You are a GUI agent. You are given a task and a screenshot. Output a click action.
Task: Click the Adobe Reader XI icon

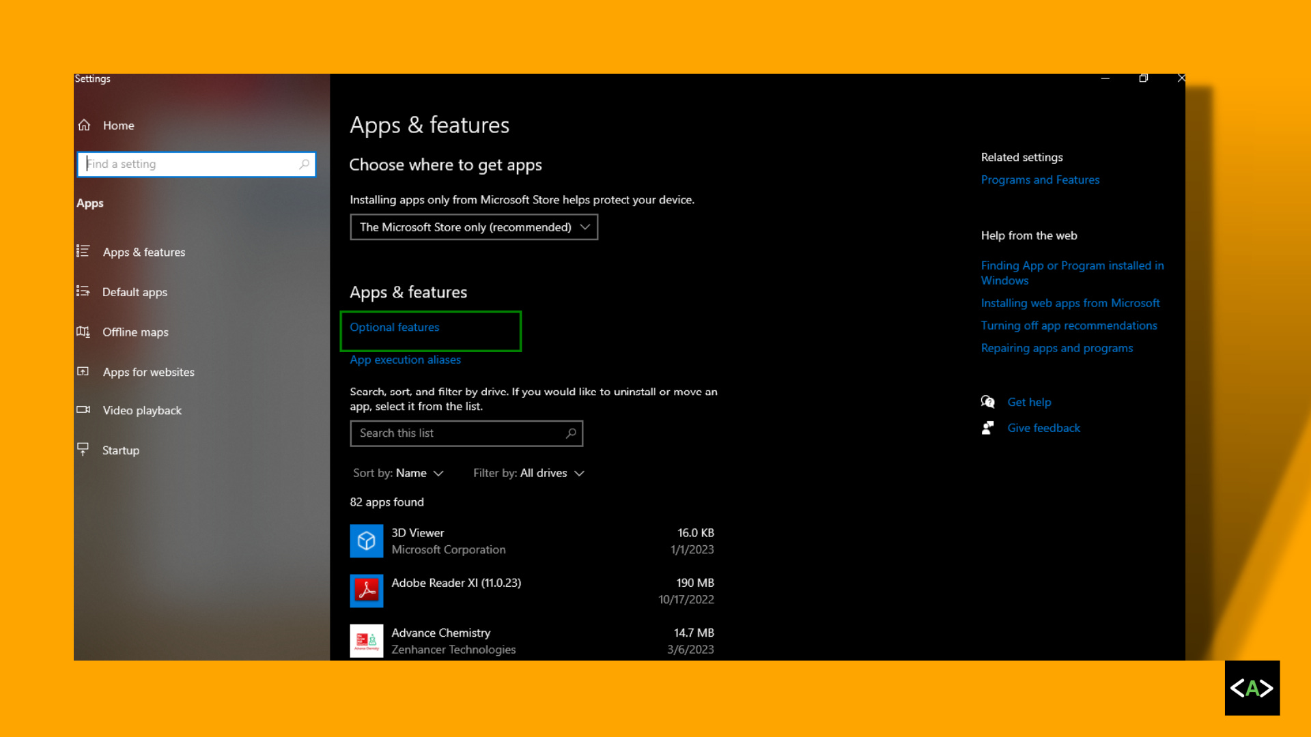pyautogui.click(x=367, y=591)
